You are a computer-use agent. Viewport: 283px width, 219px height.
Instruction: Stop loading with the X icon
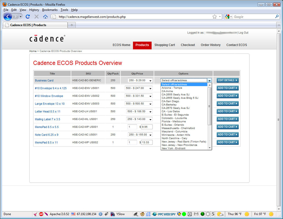[36, 17]
